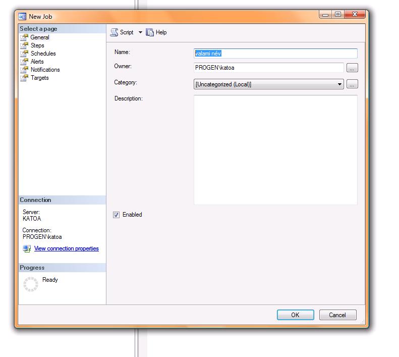The width and height of the screenshot is (399, 357).
Task: Open Help from the toolbar
Action: (x=156, y=32)
